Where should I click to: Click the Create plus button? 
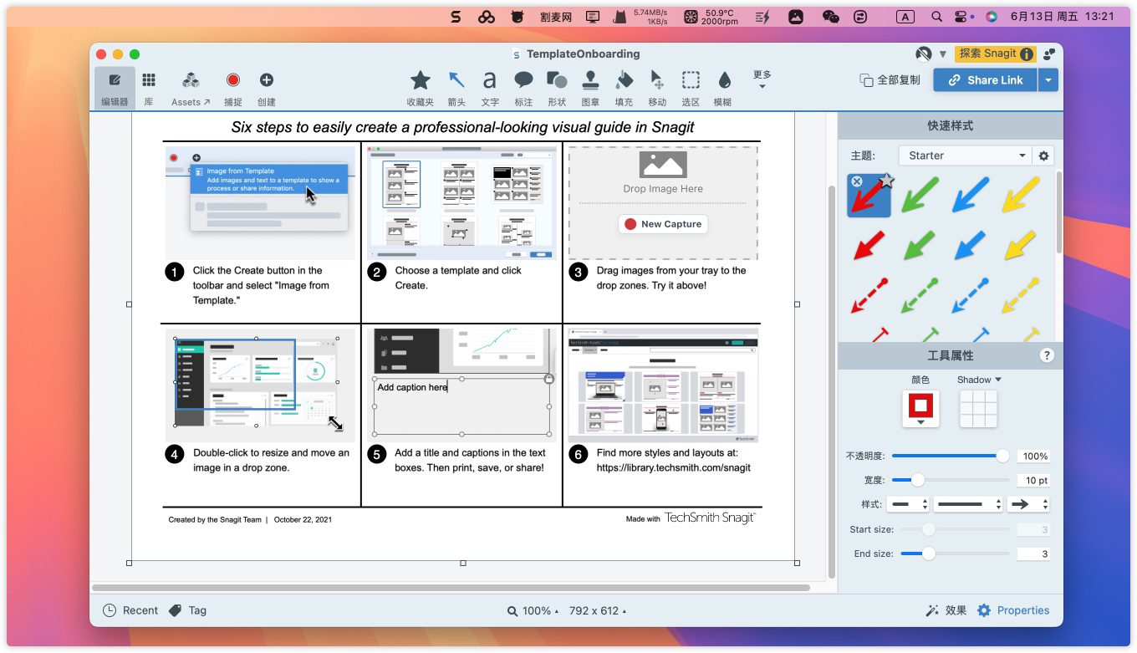tap(267, 87)
